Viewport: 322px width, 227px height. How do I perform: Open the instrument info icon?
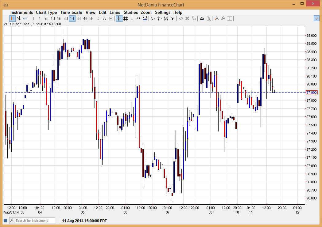tap(132, 18)
